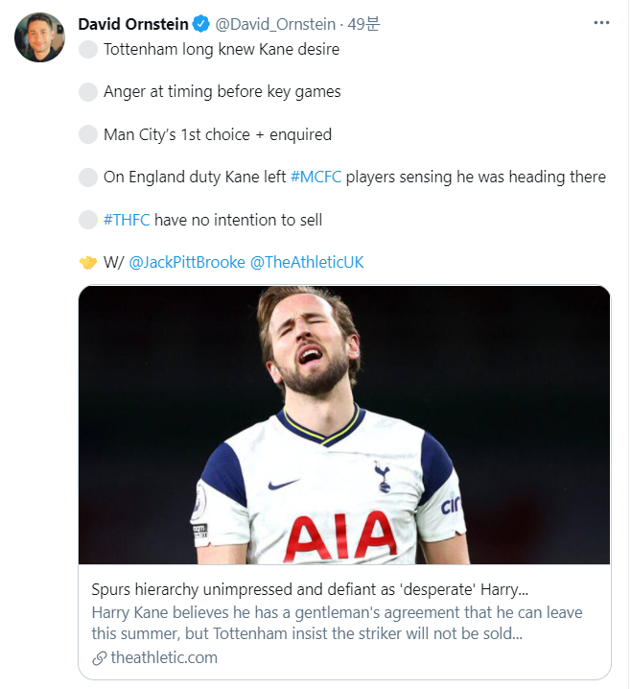Open the Harry Kane article preview image
Viewport: 631px width, 689px height.
tap(344, 424)
